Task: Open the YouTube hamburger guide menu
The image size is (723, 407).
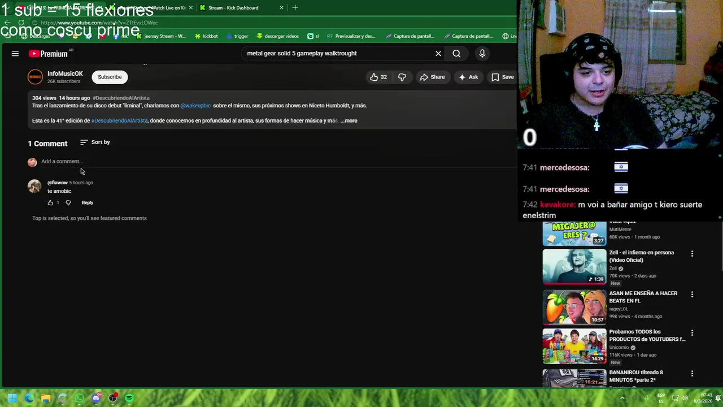Action: (x=15, y=54)
